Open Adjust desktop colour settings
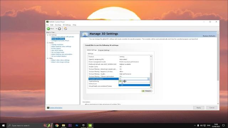The width and height of the screenshot is (228, 128). (61, 47)
